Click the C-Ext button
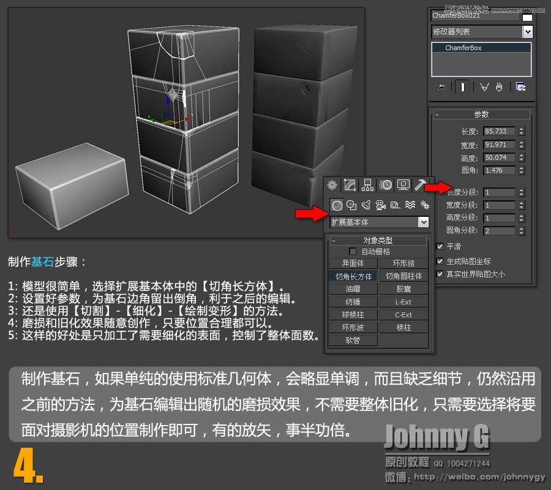Viewport: 551px width, 490px height. pos(404,315)
